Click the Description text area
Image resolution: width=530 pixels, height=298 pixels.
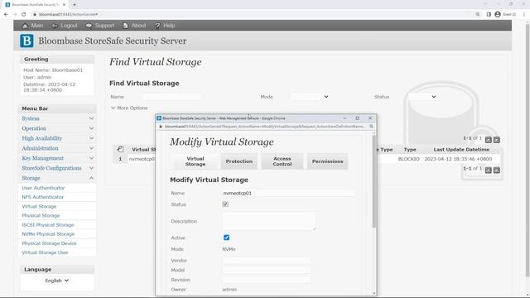coord(269,221)
